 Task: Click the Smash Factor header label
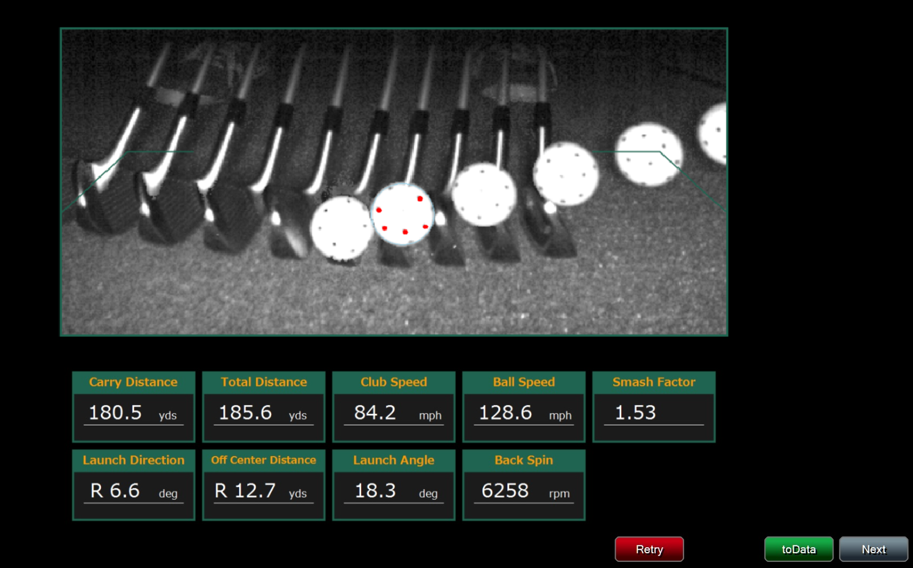tap(654, 381)
